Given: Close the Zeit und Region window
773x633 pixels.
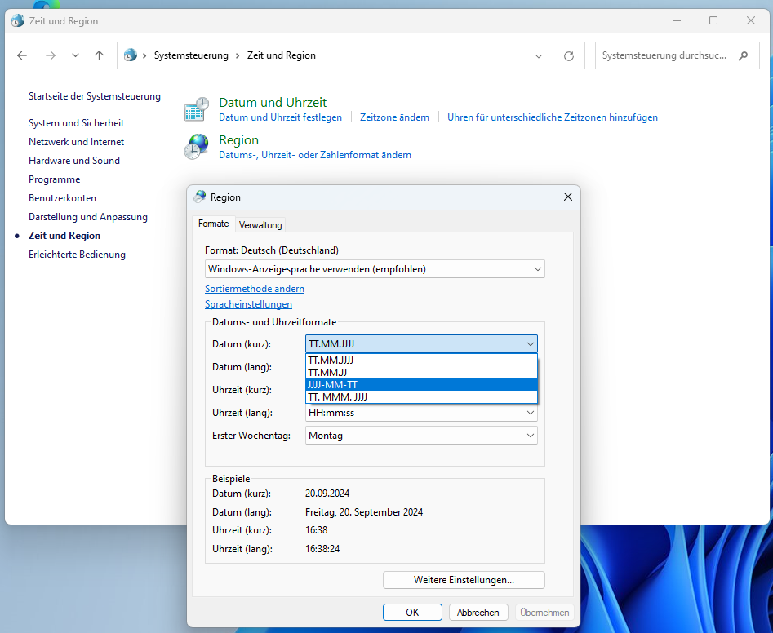Looking at the screenshot, I should (751, 20).
